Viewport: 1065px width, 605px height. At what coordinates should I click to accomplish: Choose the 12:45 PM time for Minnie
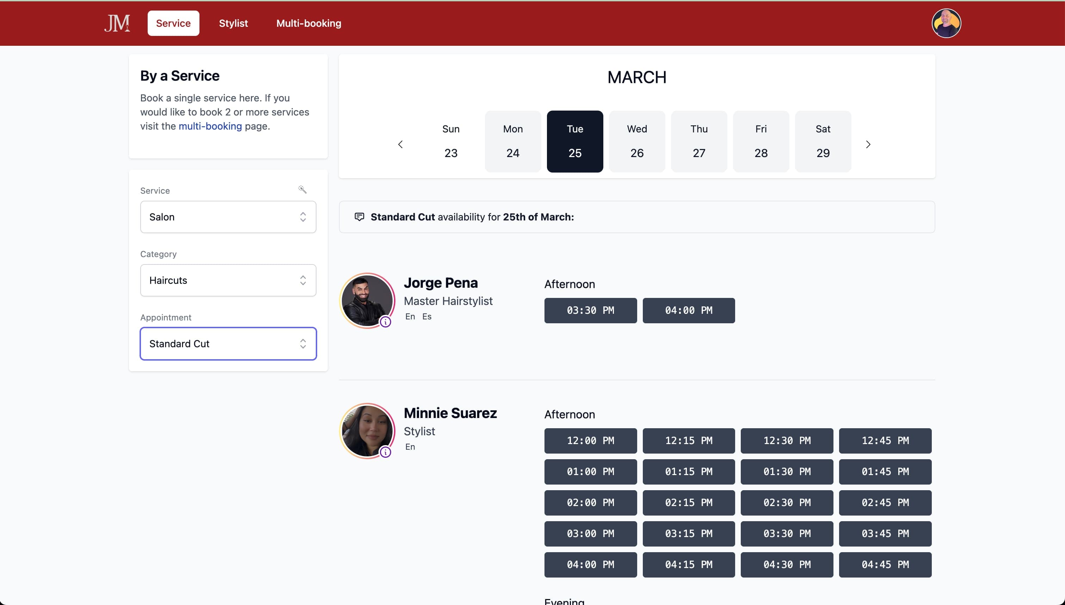[885, 441]
